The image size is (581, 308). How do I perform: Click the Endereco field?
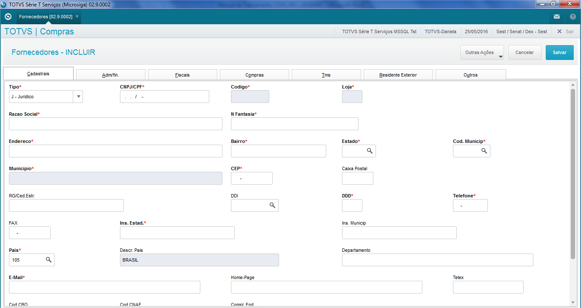(116, 151)
